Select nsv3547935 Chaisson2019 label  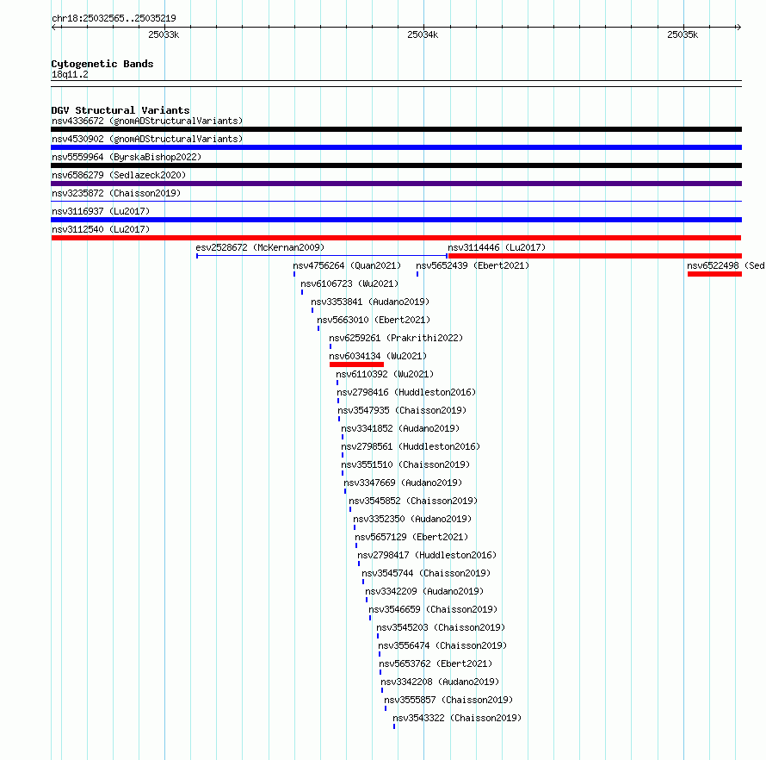tap(402, 410)
